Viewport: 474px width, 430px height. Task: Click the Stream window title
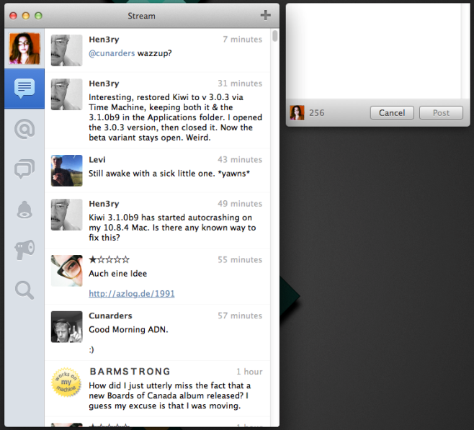[141, 16]
